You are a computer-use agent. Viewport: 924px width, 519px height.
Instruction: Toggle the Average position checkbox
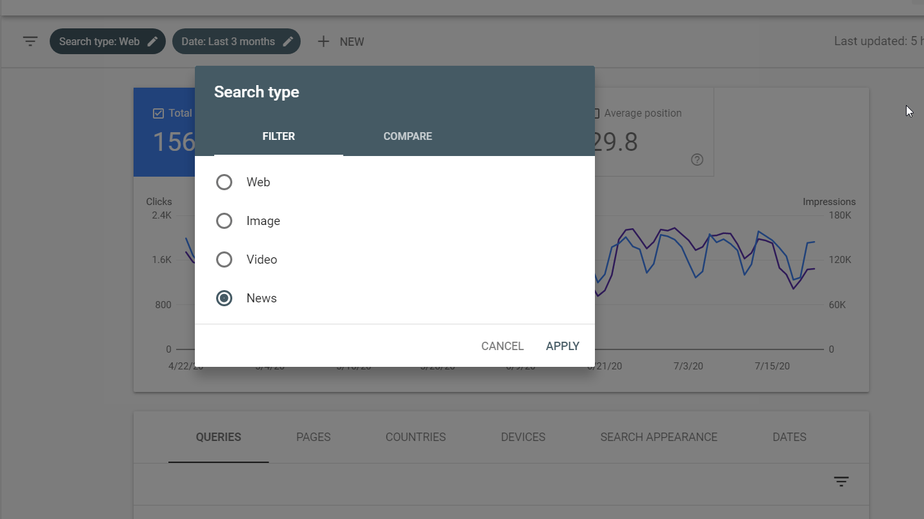[597, 113]
